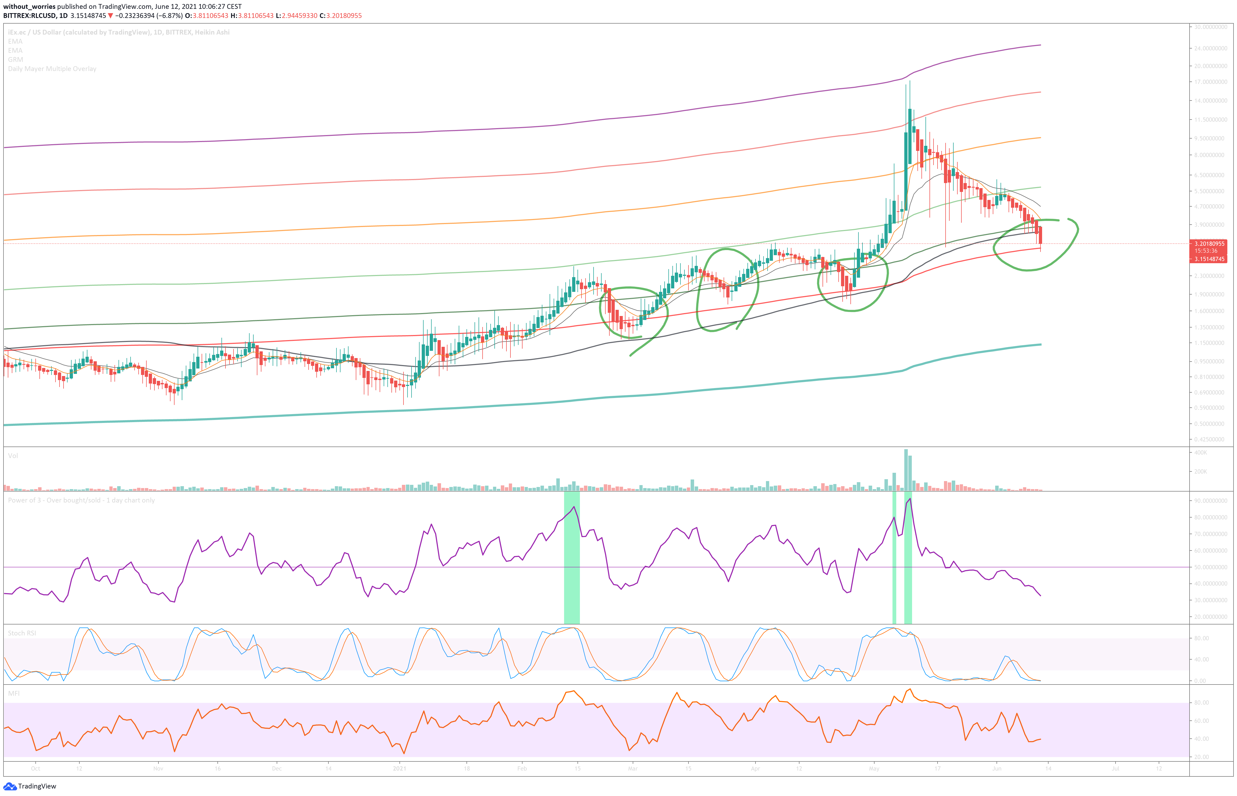Click the MFI pane label

(x=13, y=693)
